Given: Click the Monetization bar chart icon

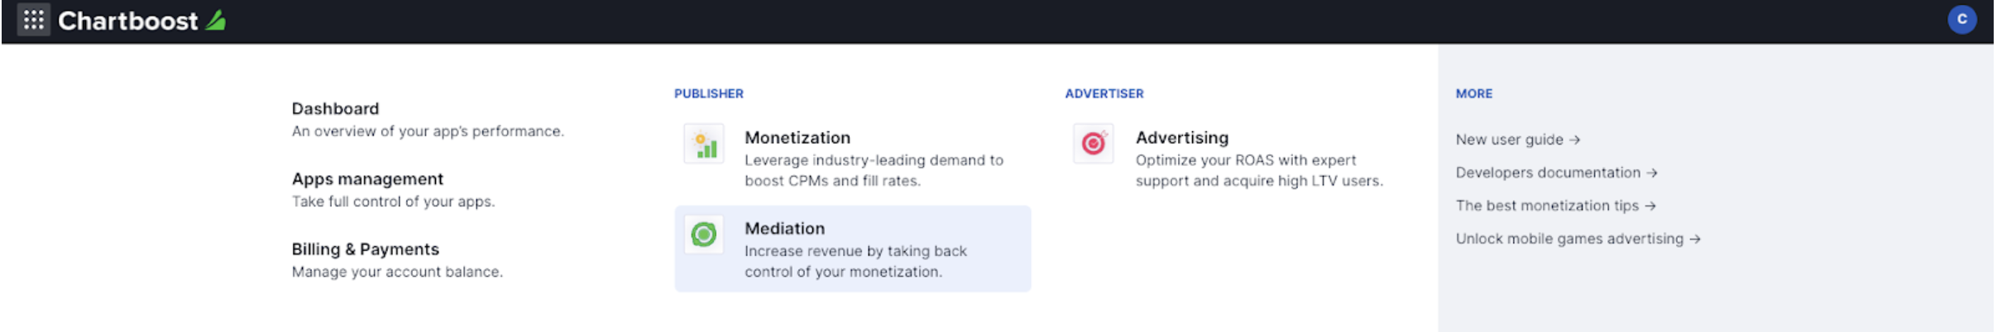Looking at the screenshot, I should point(704,145).
